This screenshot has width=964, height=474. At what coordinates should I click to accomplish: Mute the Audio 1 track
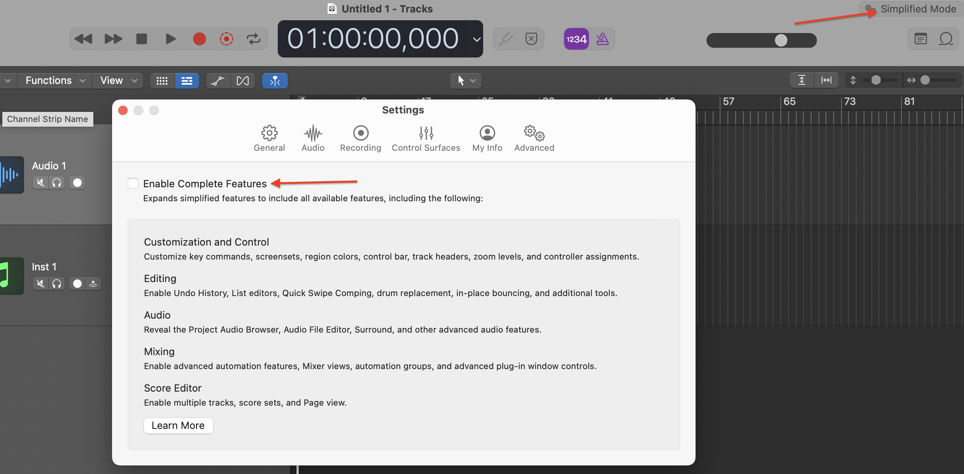[40, 183]
